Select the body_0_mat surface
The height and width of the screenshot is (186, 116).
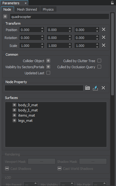(28, 105)
